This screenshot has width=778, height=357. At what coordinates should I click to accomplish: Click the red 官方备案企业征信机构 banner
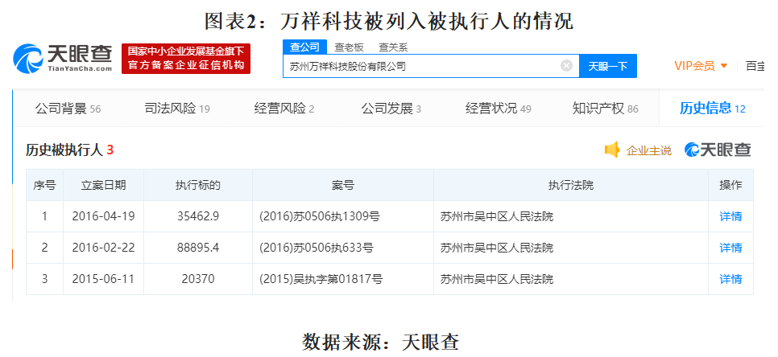point(186,59)
